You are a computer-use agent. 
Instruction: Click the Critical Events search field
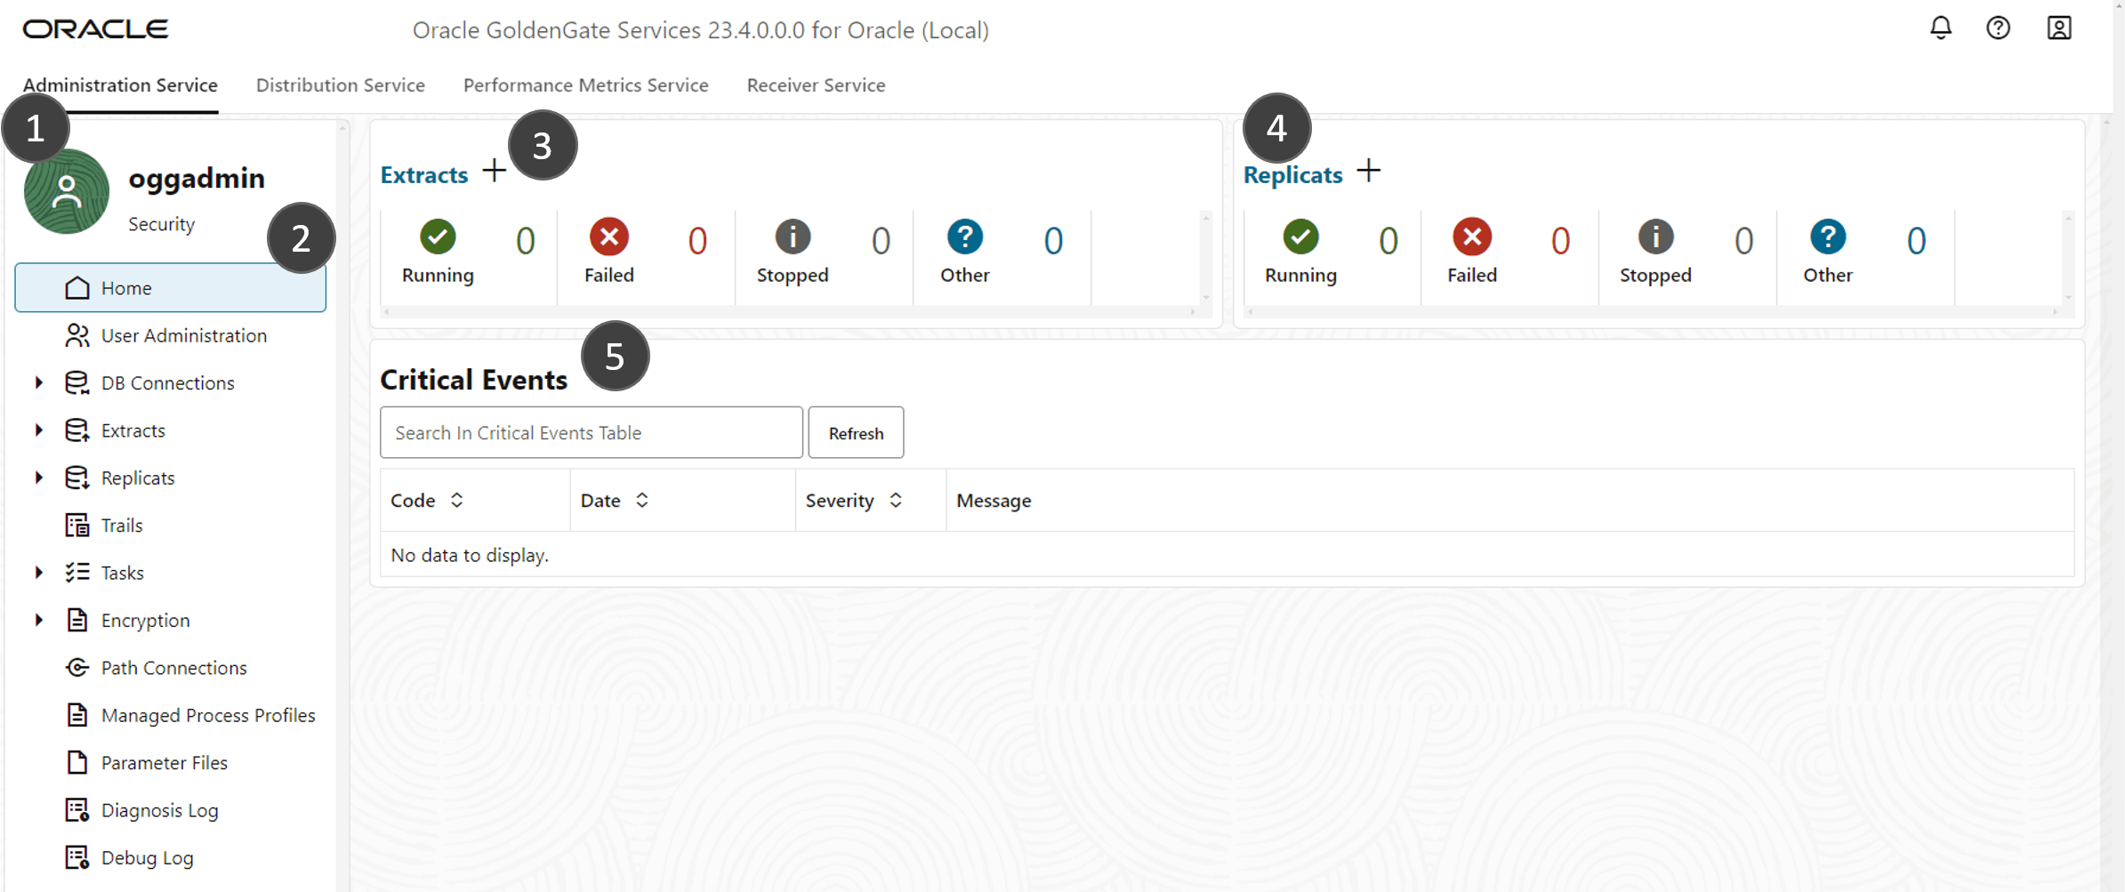click(x=590, y=432)
